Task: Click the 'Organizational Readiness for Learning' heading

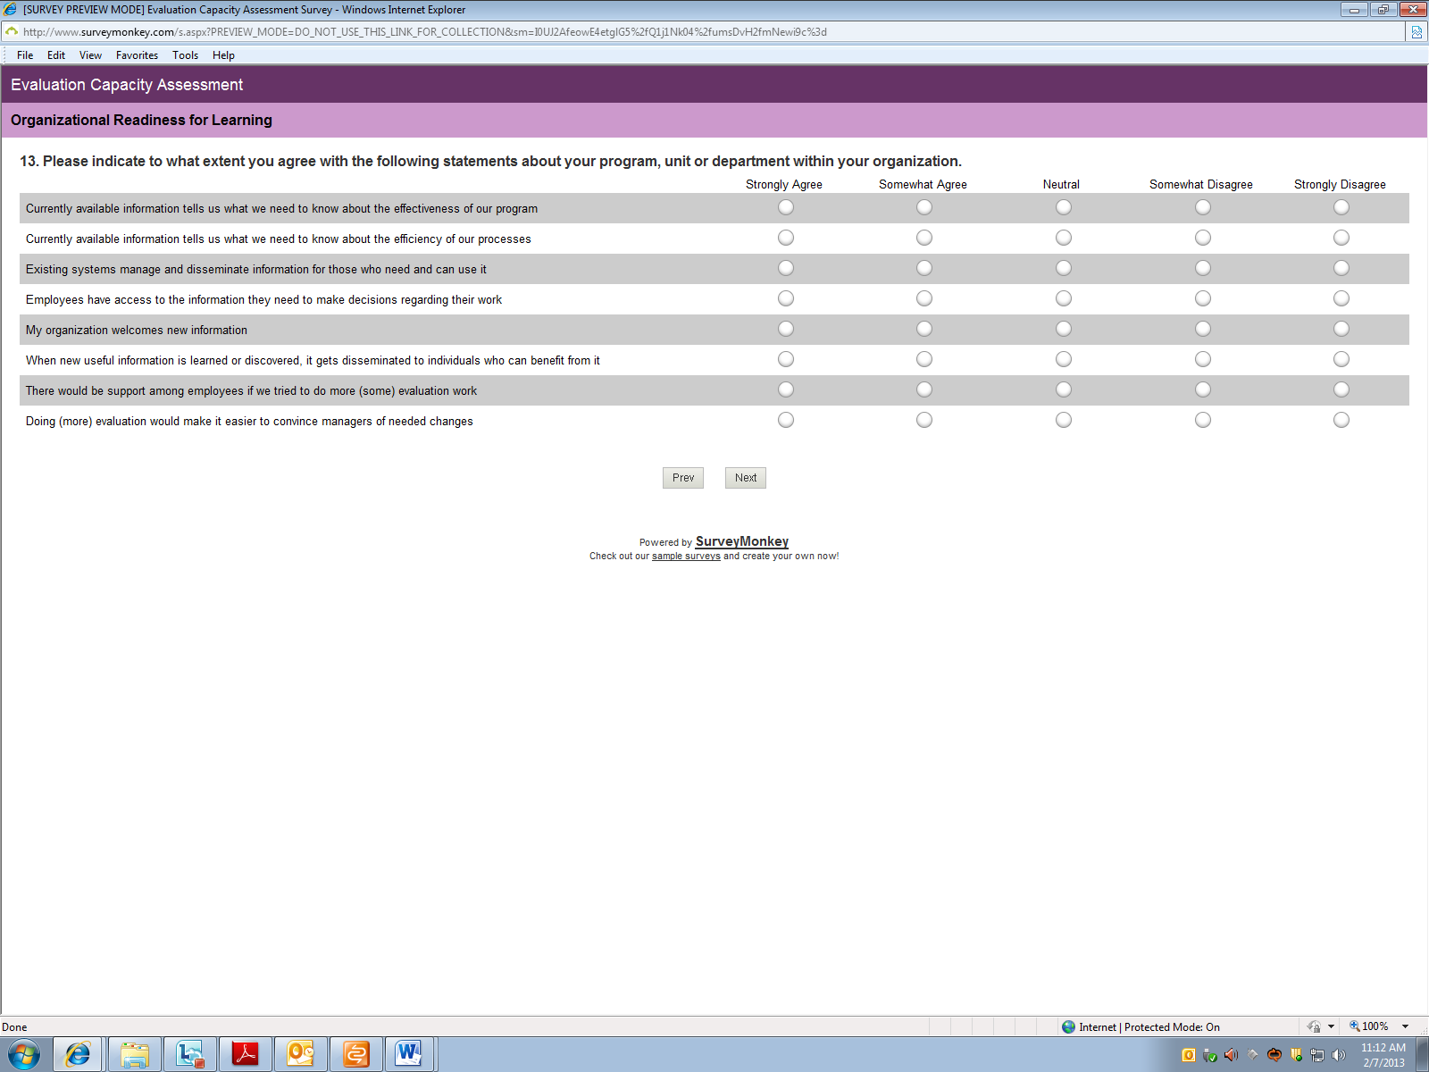Action: [x=141, y=120]
